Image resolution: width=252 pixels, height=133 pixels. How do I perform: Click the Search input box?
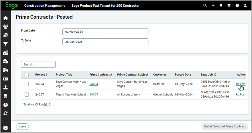38,64
